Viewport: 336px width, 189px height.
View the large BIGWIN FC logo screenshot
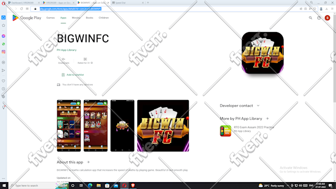click(x=163, y=126)
